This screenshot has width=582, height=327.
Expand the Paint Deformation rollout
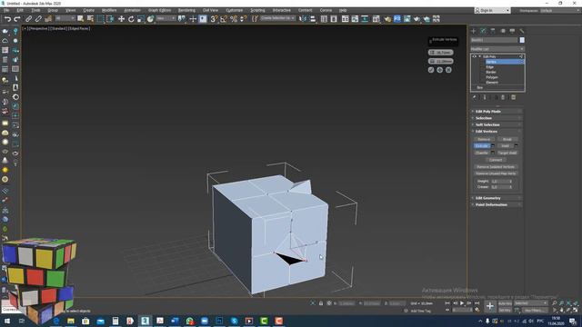point(497,204)
